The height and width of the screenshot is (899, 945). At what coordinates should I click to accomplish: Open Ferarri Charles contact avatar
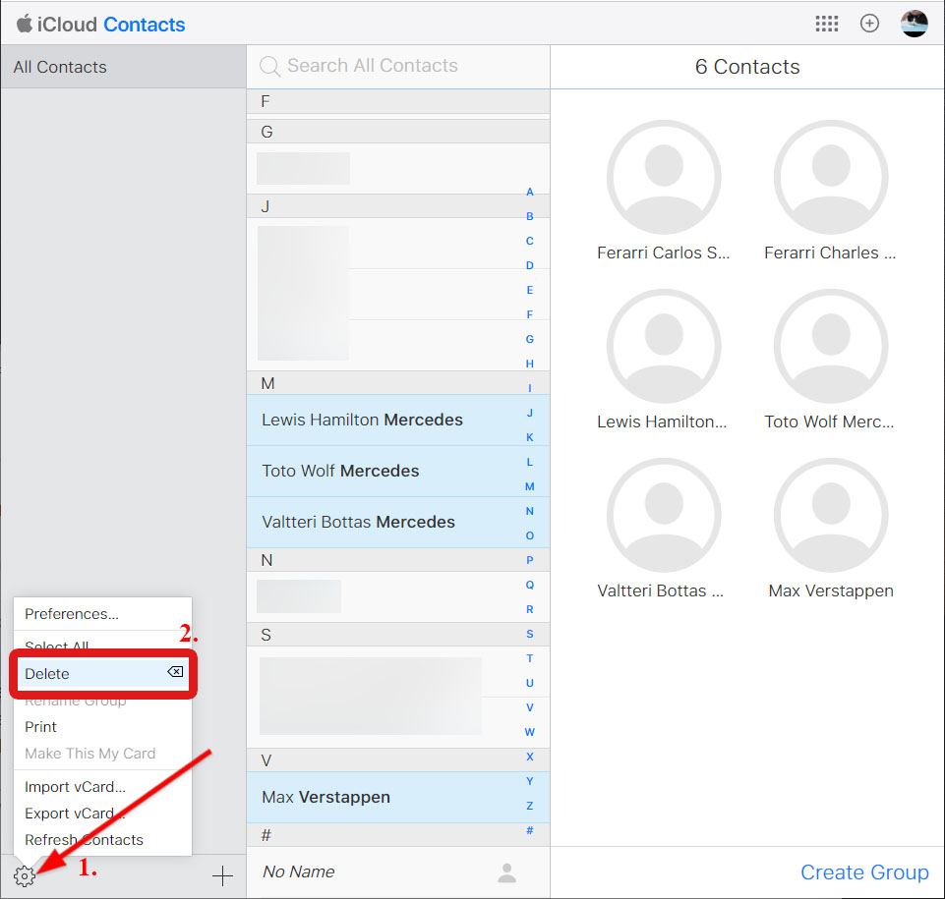(x=831, y=177)
